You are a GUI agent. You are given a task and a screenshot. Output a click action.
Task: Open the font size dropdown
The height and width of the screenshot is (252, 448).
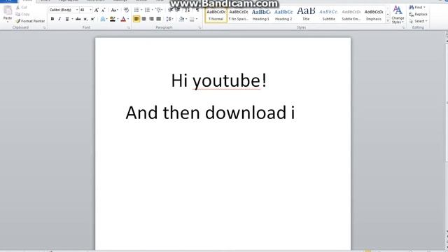(90, 10)
